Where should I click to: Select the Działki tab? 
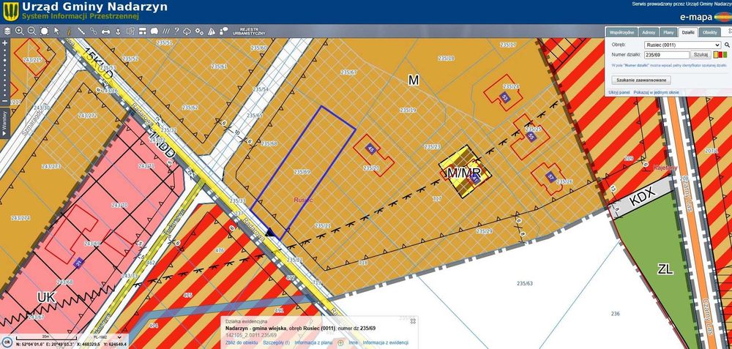point(689,32)
